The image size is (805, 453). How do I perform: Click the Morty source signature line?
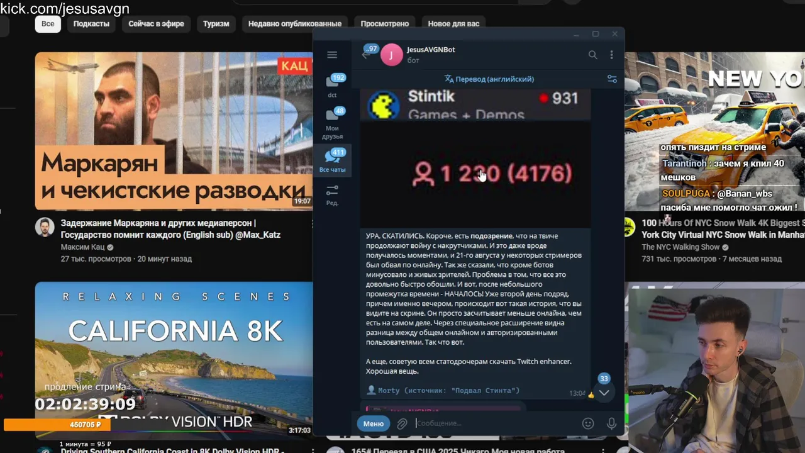[443, 391]
